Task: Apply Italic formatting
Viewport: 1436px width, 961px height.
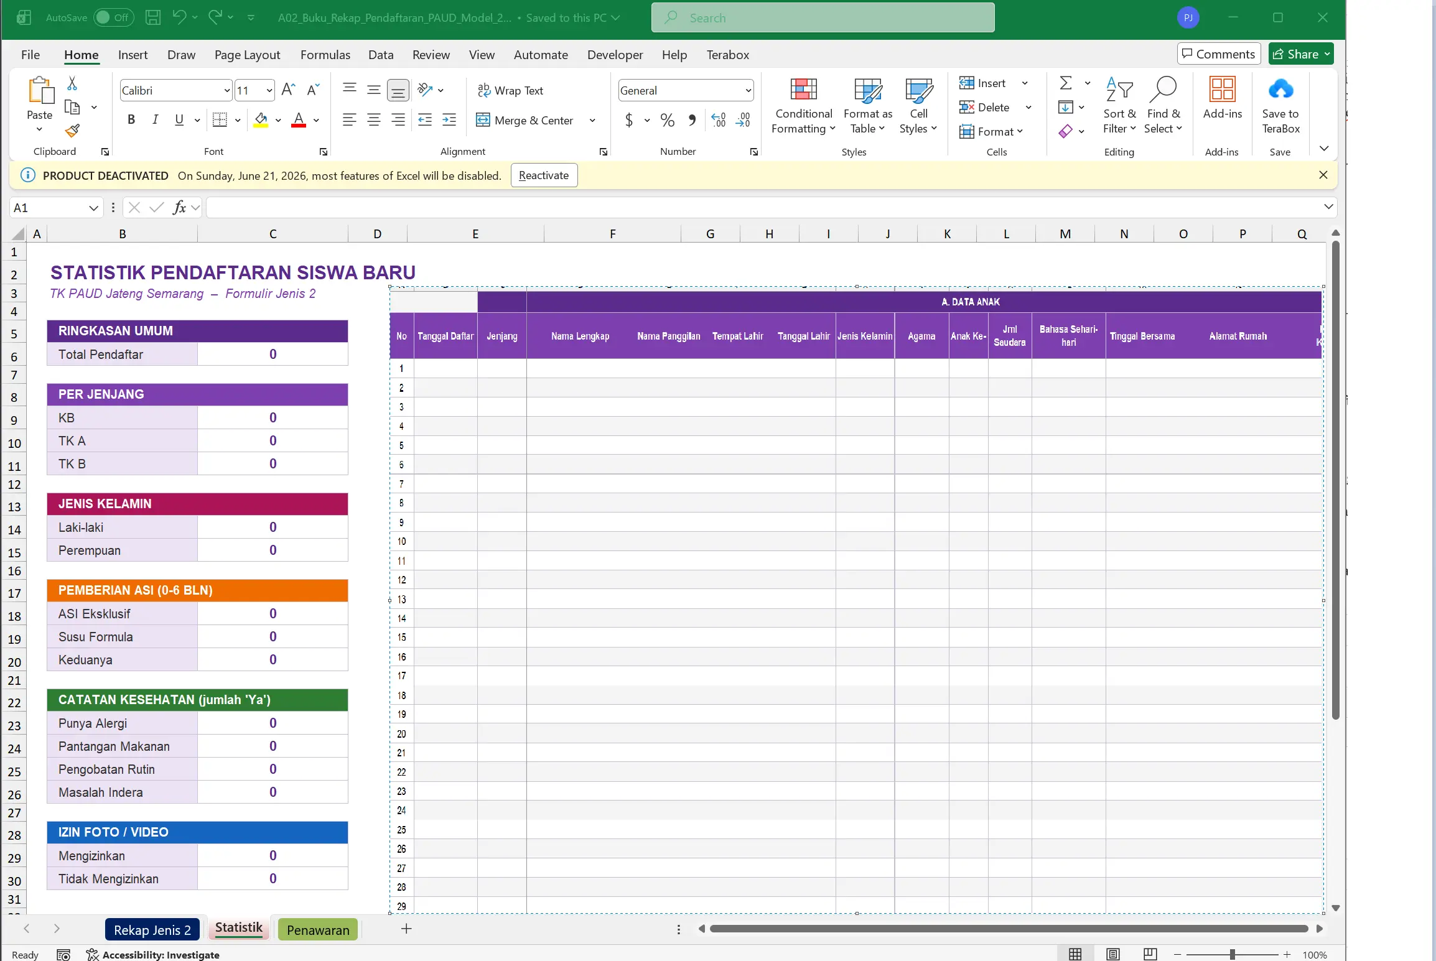Action: [156, 120]
